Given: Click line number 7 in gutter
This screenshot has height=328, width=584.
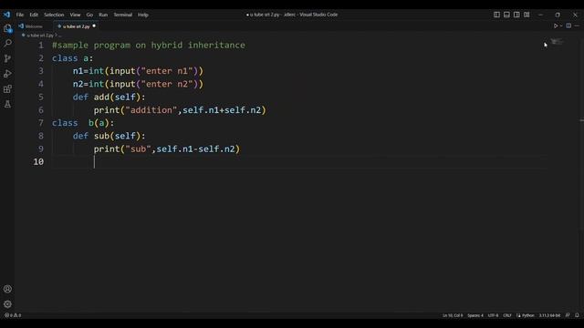Looking at the screenshot, I should pyautogui.click(x=41, y=123).
